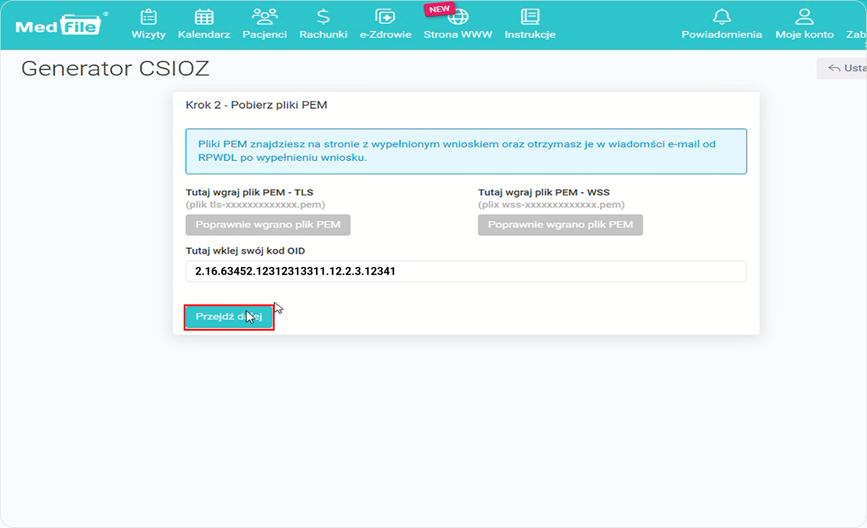Click the blue Pliki PEM info box

pyautogui.click(x=466, y=151)
